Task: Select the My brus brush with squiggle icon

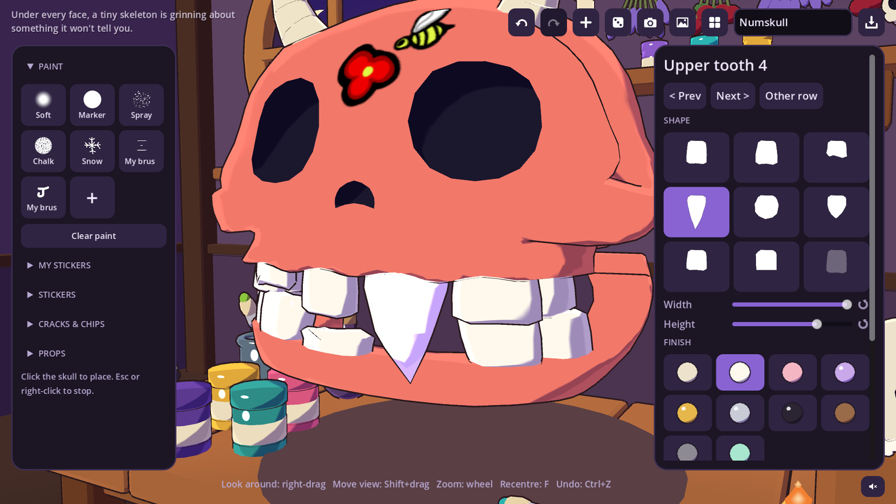Action: [x=43, y=197]
